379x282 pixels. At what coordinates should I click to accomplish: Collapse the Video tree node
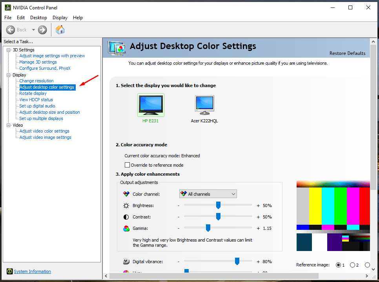[x=9, y=125]
